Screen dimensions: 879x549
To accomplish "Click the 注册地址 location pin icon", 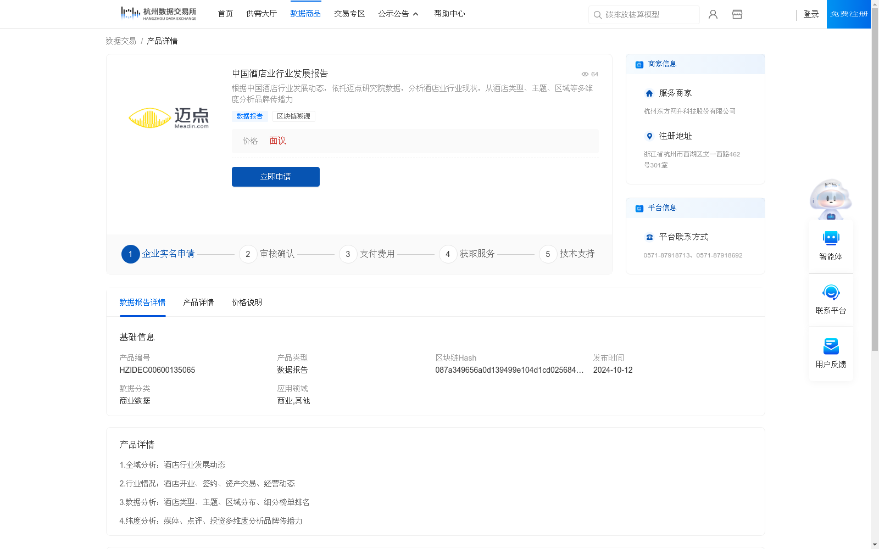I will click(649, 136).
